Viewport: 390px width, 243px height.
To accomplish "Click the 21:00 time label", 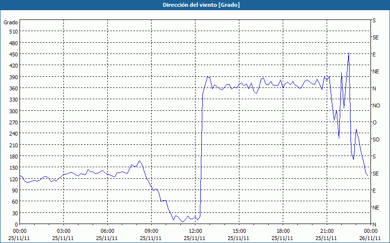I will coord(327,231).
